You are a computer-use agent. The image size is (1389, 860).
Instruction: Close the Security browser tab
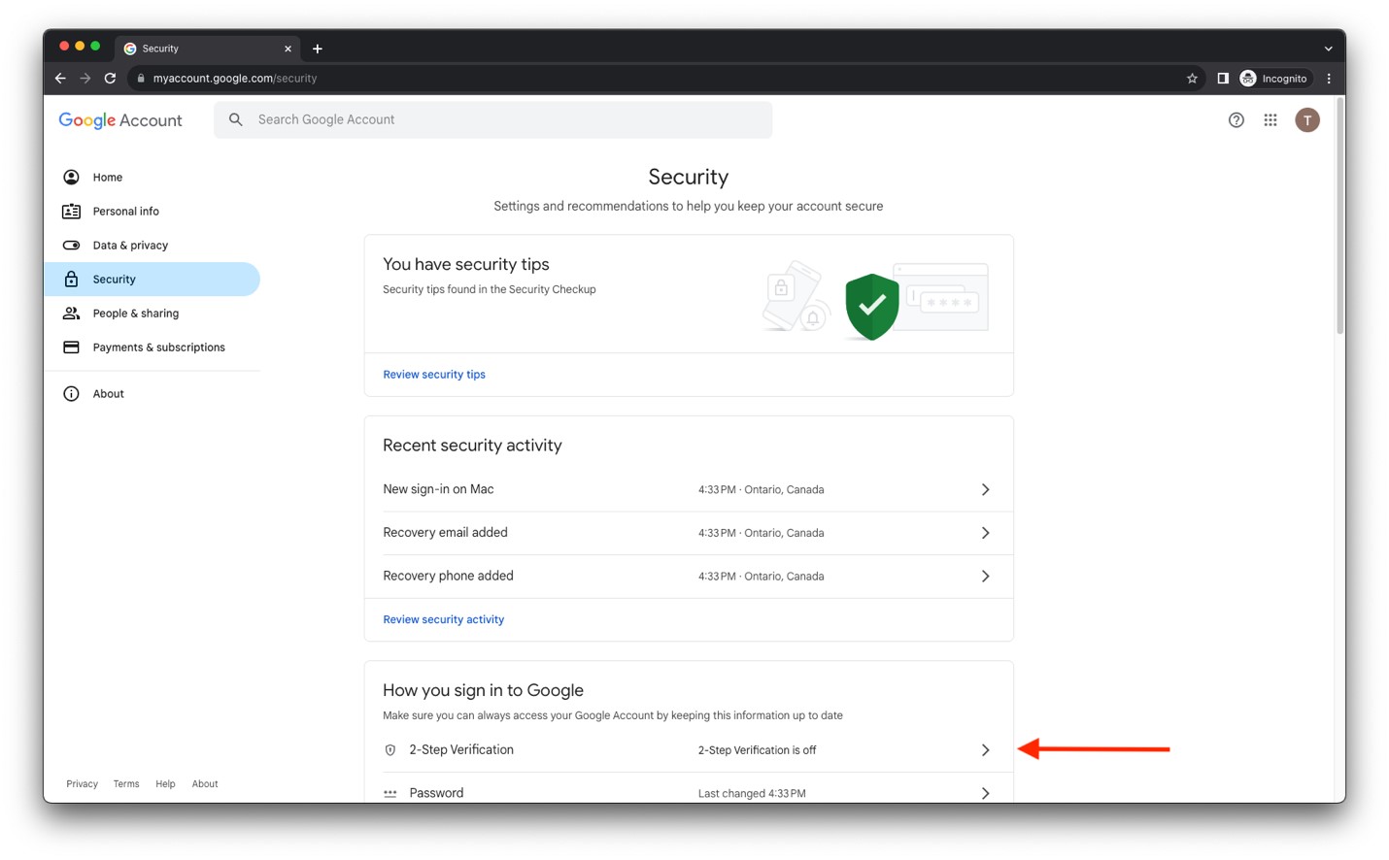(x=288, y=49)
